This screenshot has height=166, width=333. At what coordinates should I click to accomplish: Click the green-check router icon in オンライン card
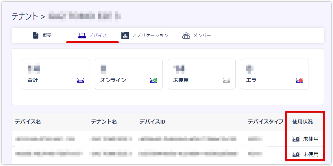[153, 80]
